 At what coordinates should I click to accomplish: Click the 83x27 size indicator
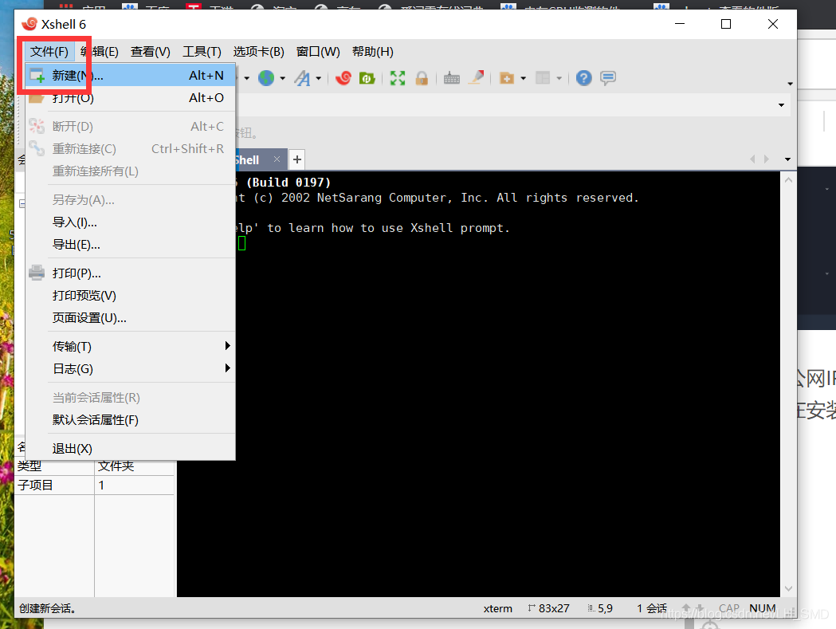tap(548, 609)
